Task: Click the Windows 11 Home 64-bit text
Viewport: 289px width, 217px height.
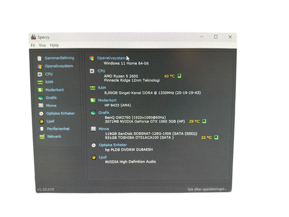Action: click(x=126, y=63)
